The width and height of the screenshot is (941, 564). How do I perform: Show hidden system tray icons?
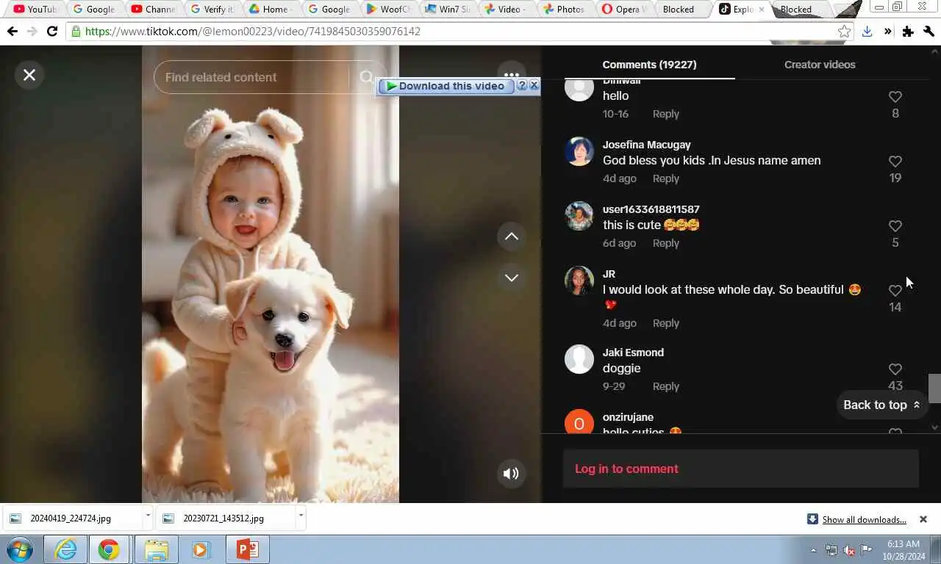pyautogui.click(x=813, y=550)
